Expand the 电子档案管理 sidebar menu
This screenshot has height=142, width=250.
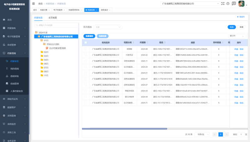pos(25,36)
